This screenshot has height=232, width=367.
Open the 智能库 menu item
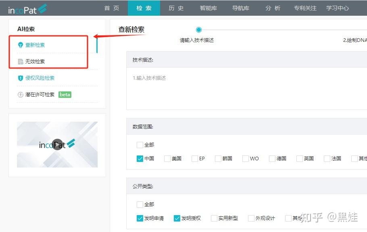point(208,8)
